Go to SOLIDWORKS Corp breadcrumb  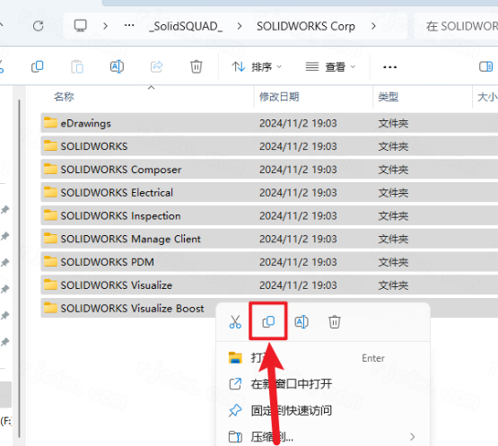tap(306, 26)
